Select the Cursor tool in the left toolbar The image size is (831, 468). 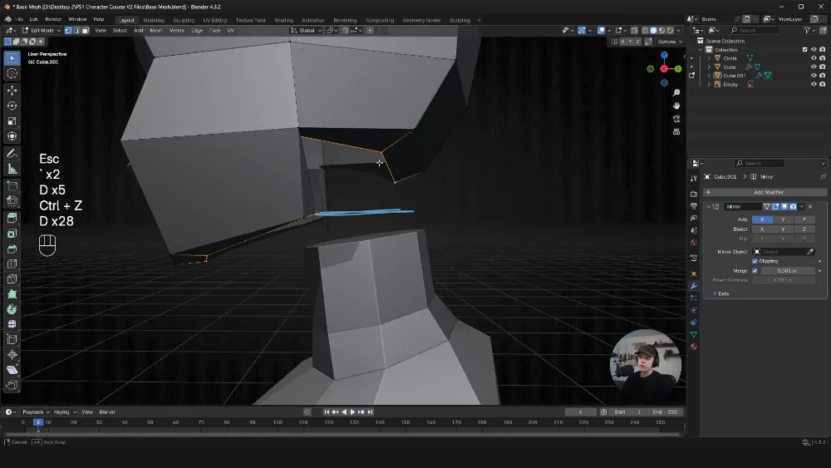click(x=12, y=73)
